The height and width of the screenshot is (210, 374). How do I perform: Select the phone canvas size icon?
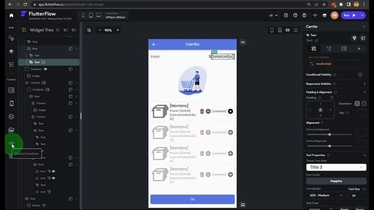click(x=83, y=15)
